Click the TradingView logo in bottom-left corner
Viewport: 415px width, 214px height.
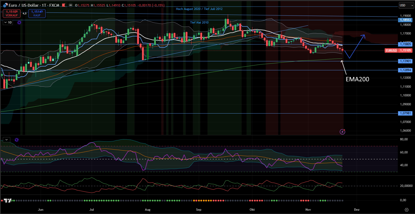click(x=8, y=201)
